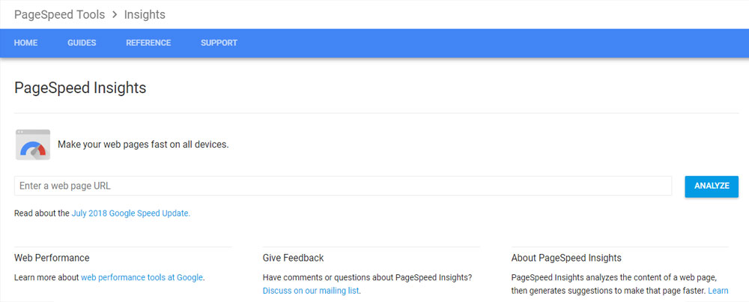This screenshot has width=749, height=302.
Task: Focus the 'Enter a web page URL' field
Action: (x=342, y=186)
